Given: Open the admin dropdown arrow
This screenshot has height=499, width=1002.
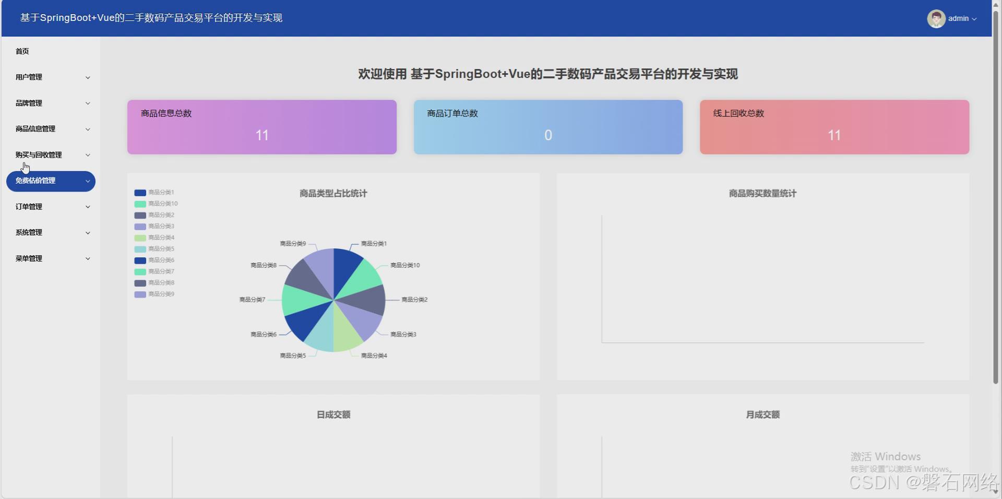Looking at the screenshot, I should (x=974, y=19).
